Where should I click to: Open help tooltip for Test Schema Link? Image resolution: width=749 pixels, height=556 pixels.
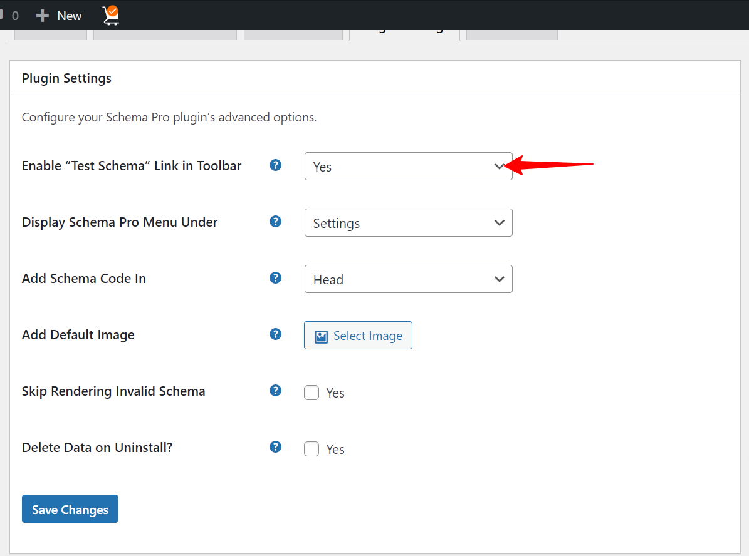[275, 165]
